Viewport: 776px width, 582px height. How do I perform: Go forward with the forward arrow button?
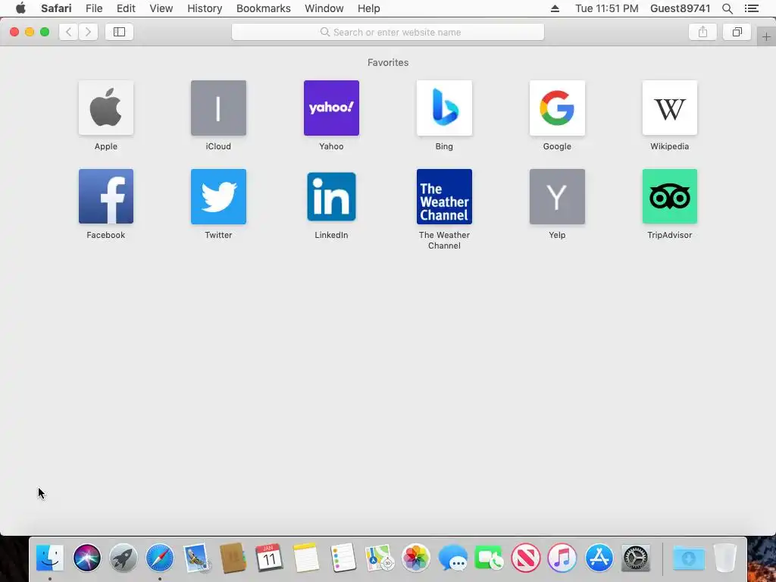tap(88, 32)
